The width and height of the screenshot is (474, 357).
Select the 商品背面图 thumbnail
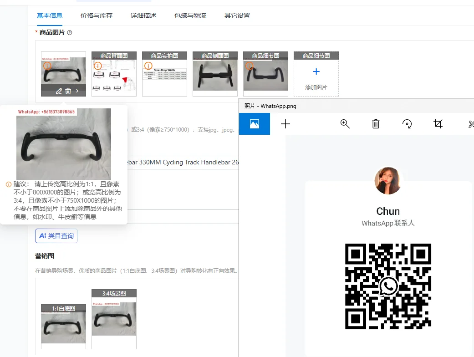coord(114,74)
